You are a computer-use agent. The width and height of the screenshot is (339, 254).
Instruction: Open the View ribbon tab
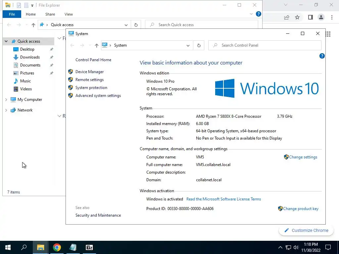click(x=69, y=14)
